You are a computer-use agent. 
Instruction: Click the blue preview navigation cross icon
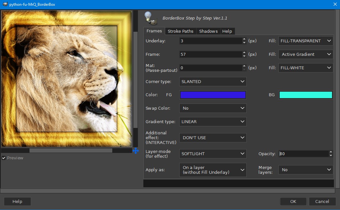136,151
